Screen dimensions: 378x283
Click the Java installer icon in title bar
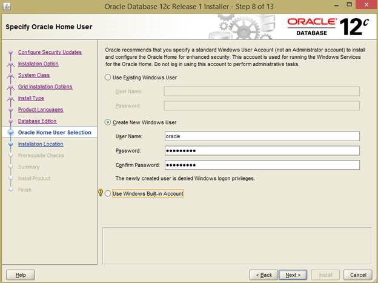coord(7,6)
